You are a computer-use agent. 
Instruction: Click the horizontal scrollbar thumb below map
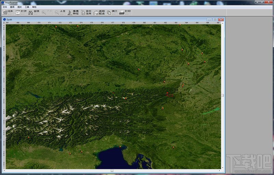click(x=112, y=170)
